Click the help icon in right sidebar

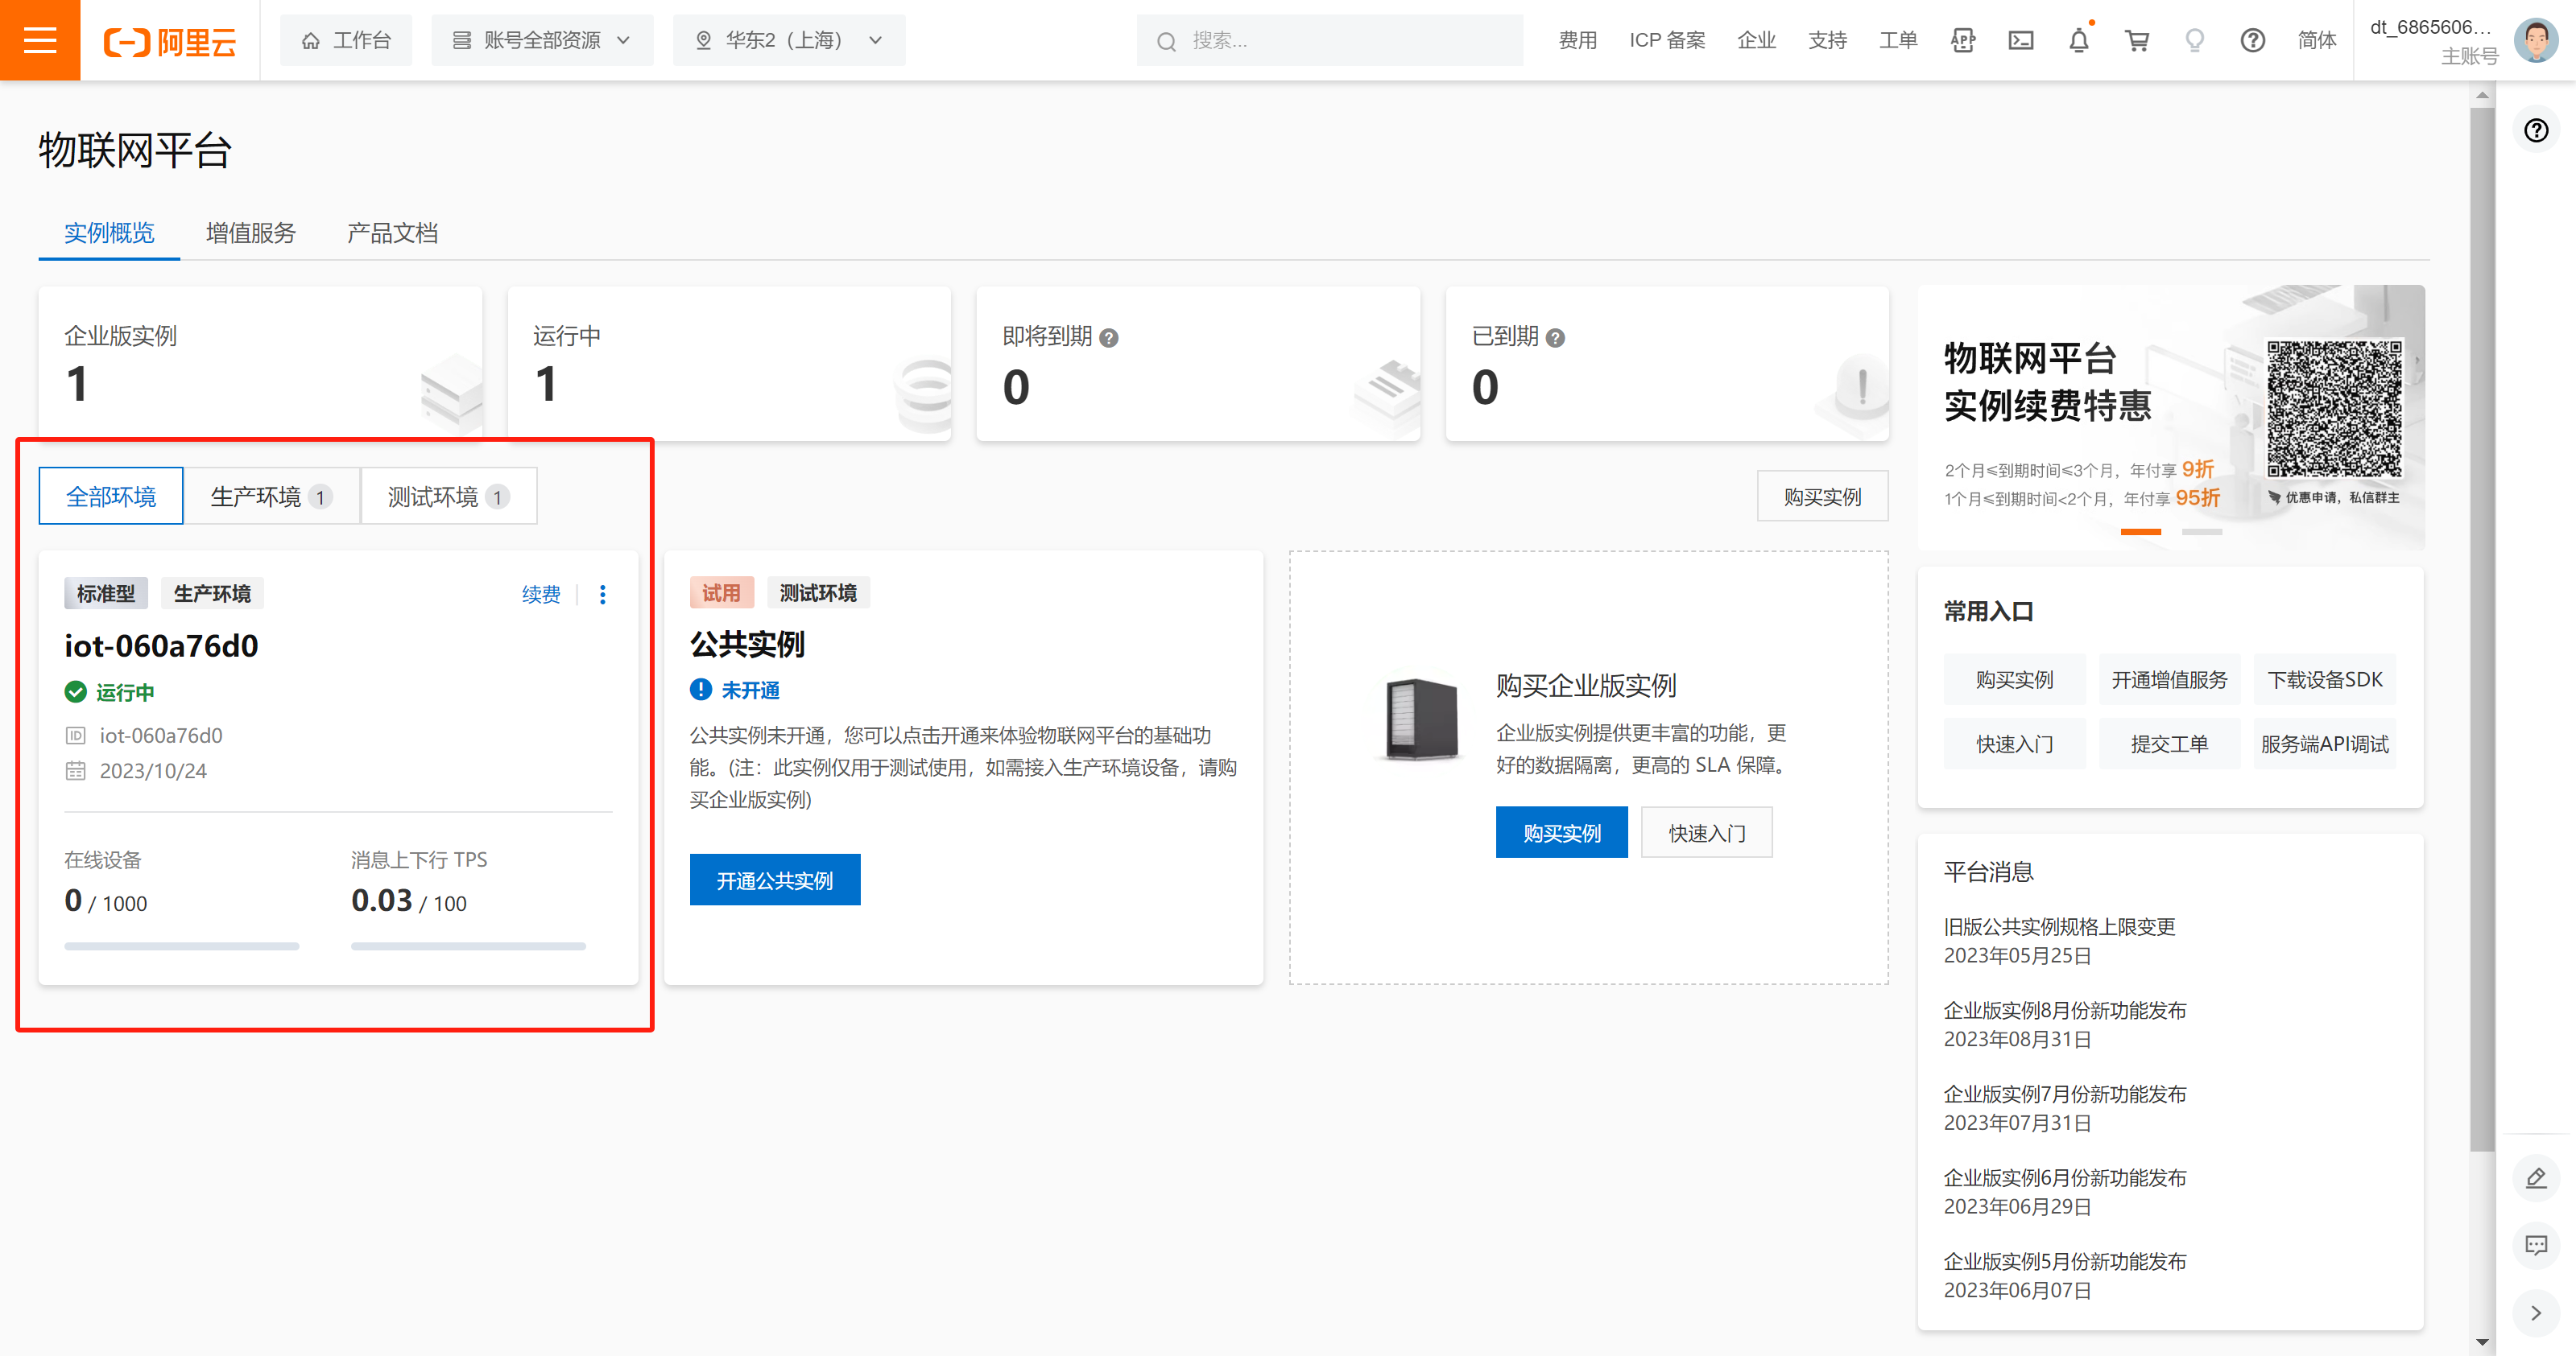tap(2537, 130)
